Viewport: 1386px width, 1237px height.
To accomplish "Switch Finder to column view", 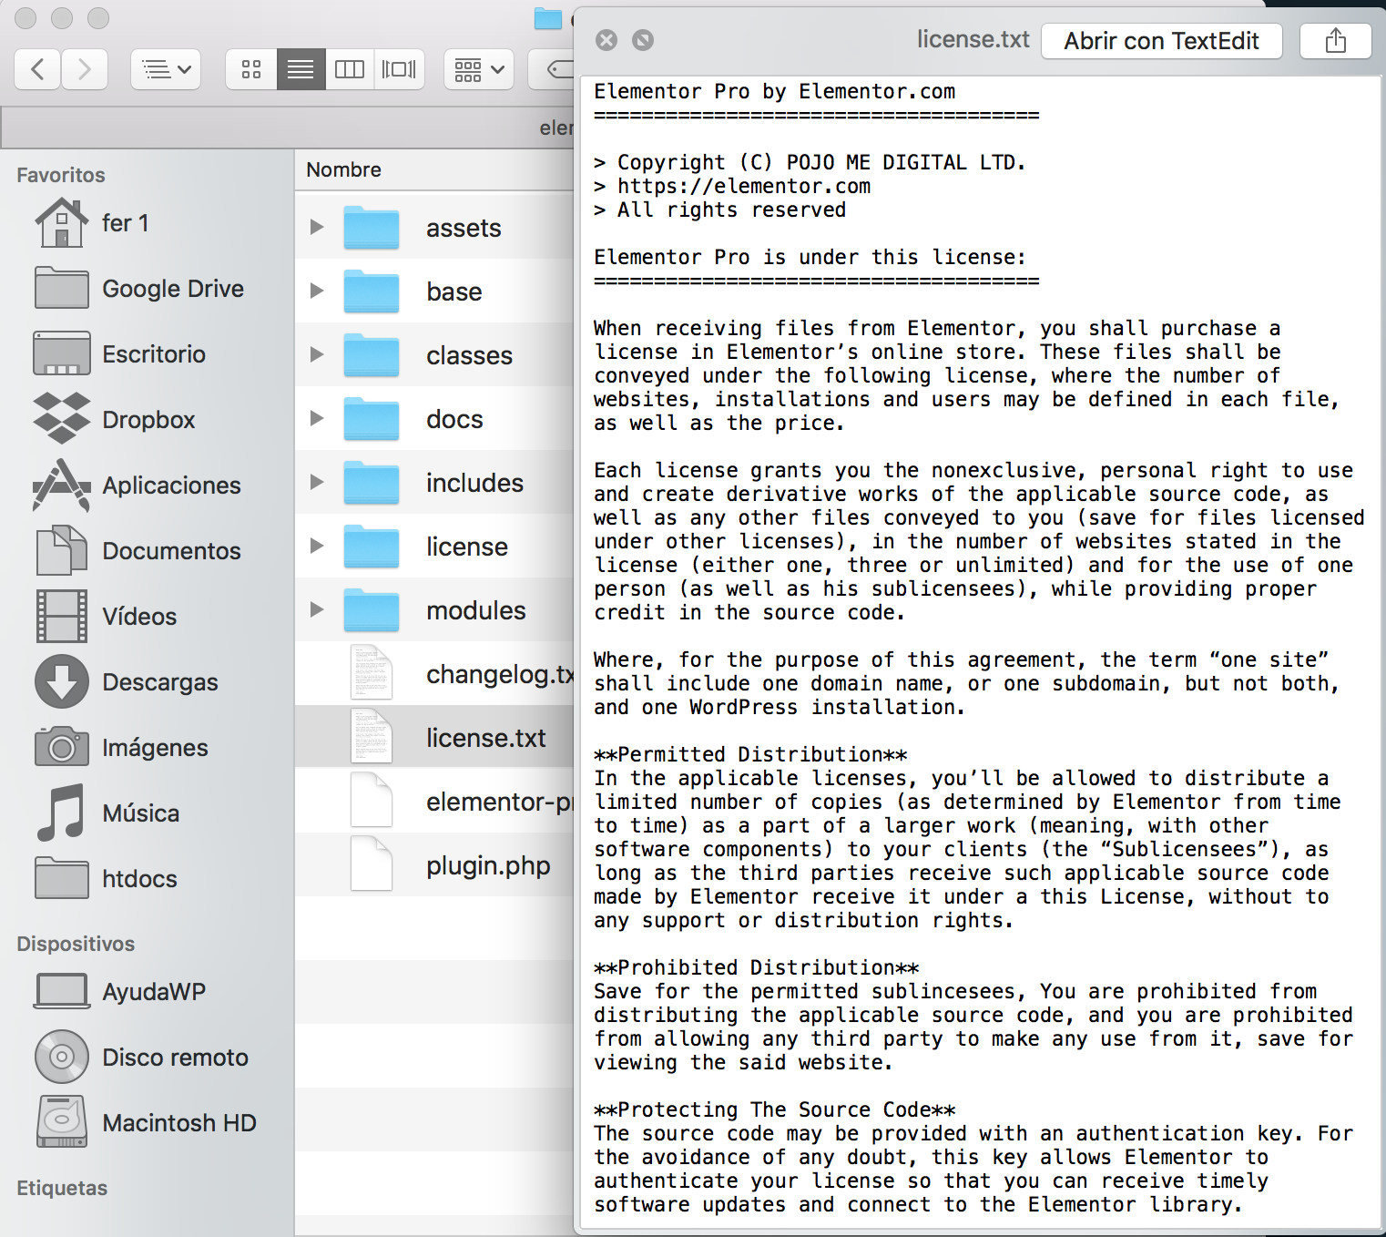I will [350, 69].
